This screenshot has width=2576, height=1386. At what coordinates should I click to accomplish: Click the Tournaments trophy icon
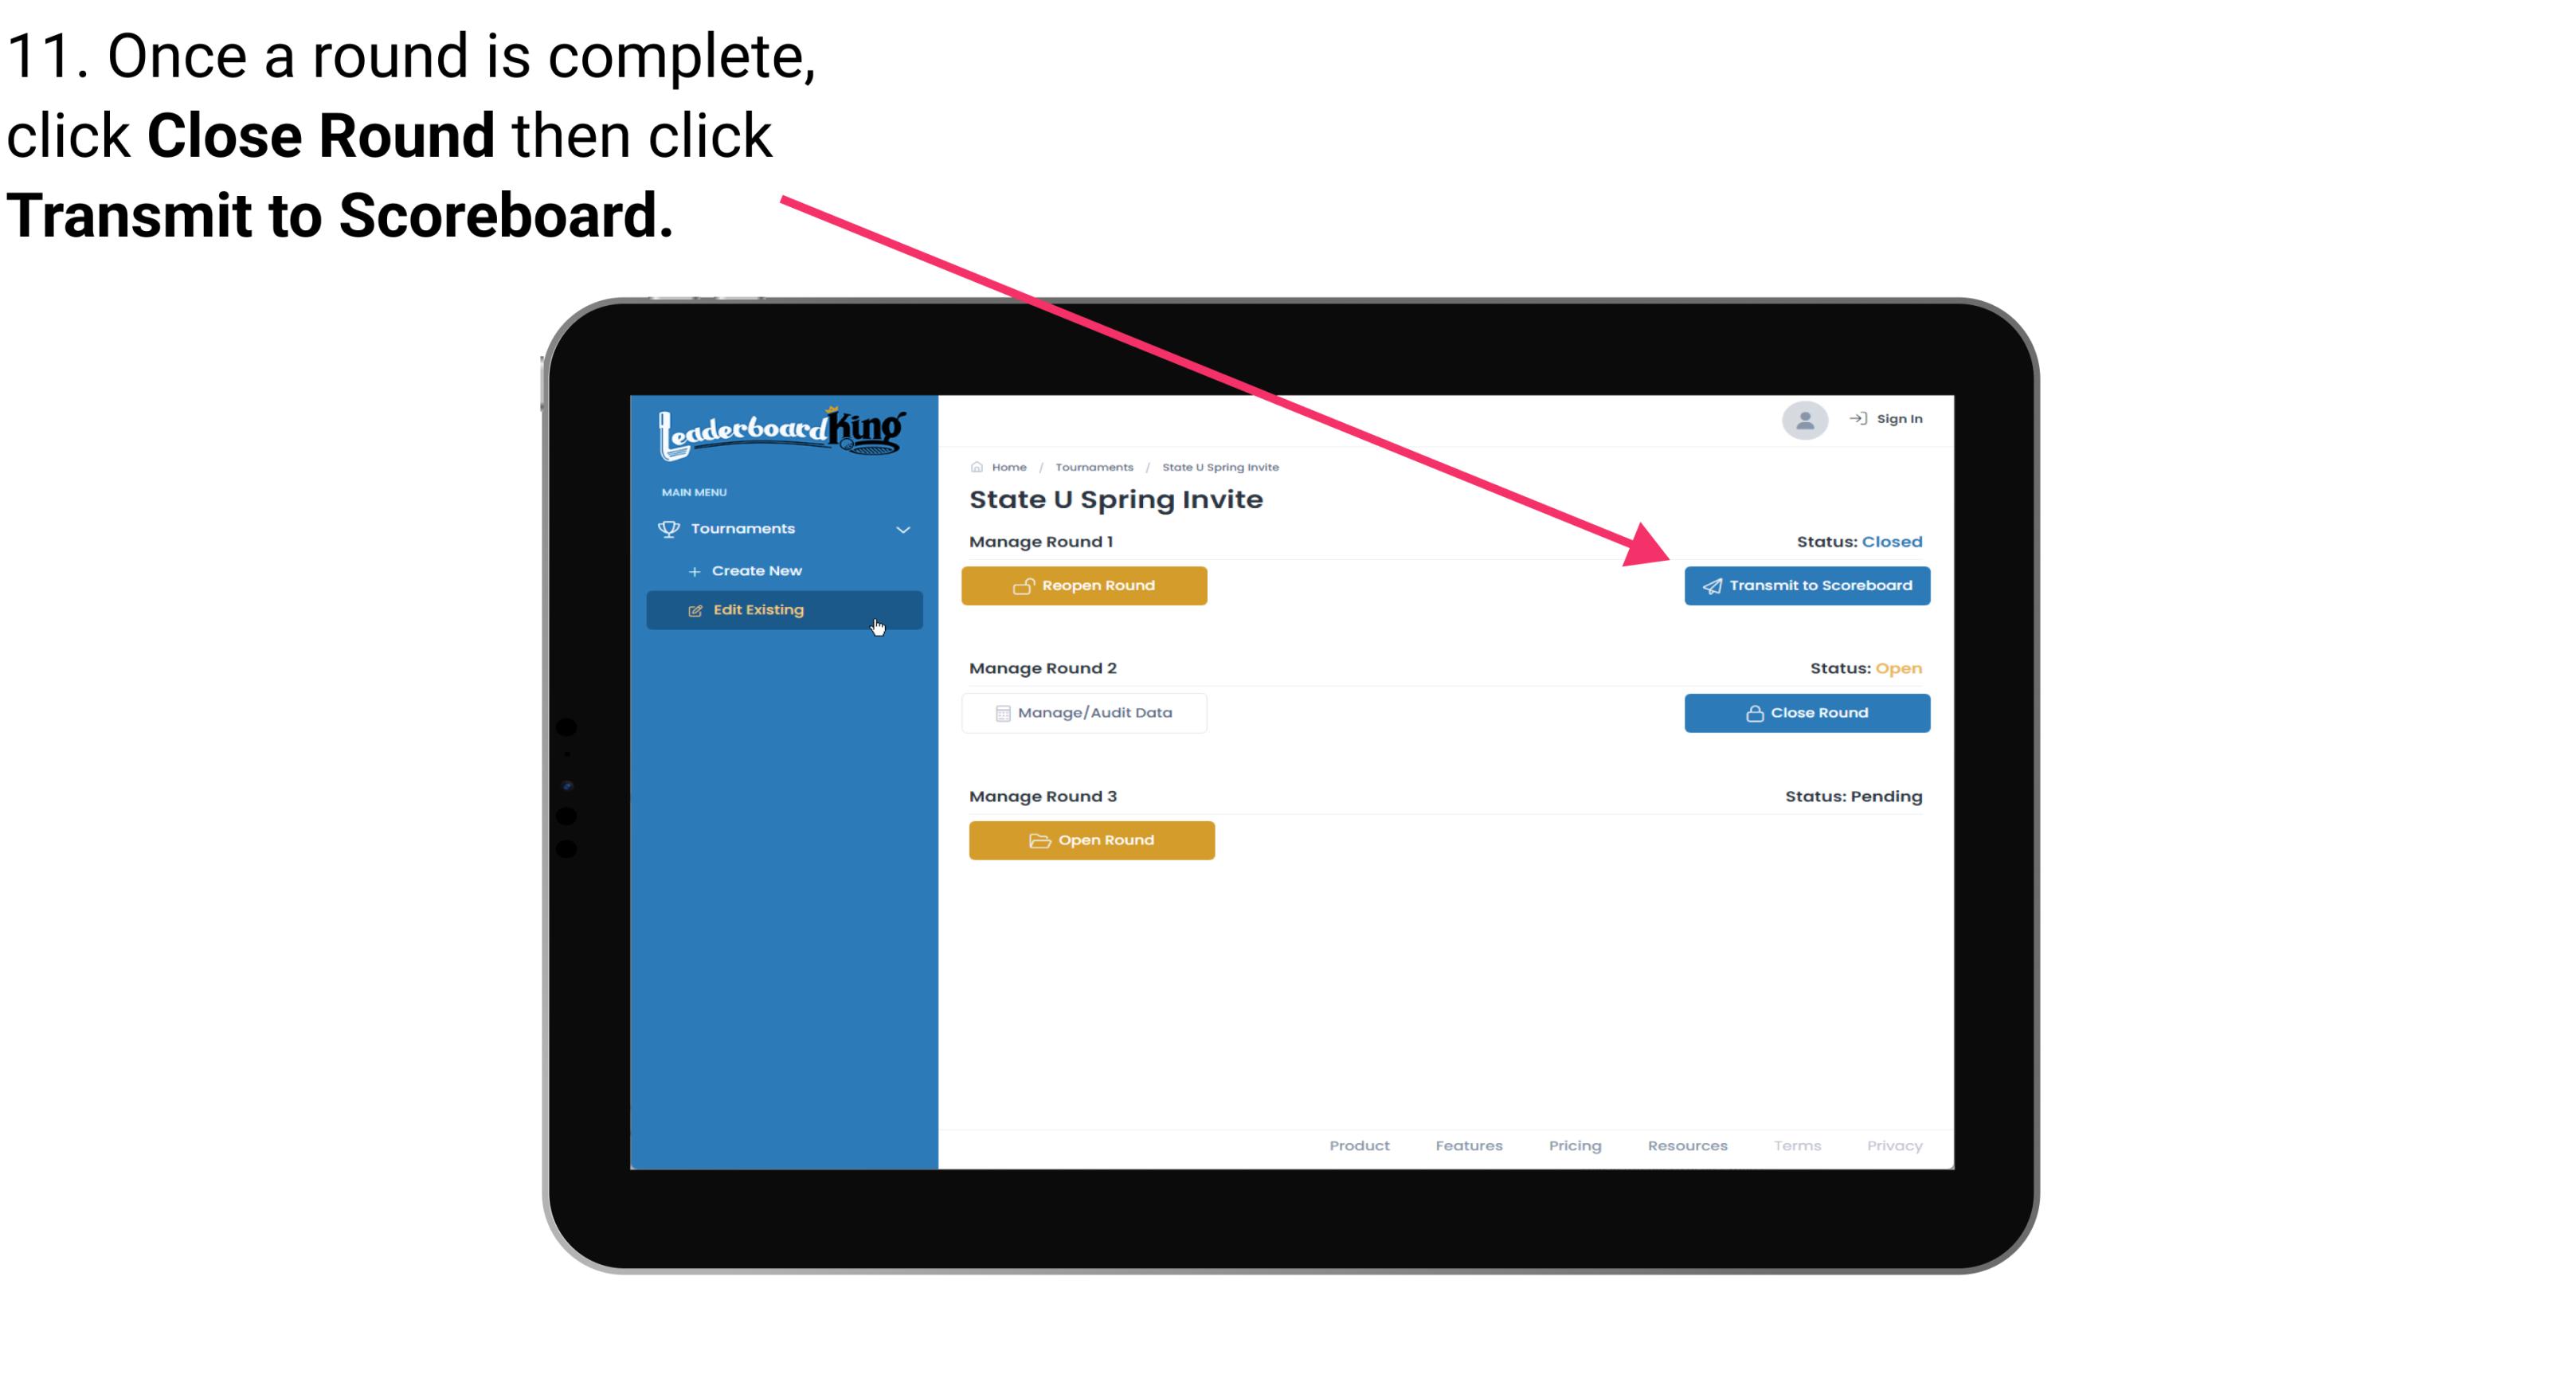(x=671, y=526)
